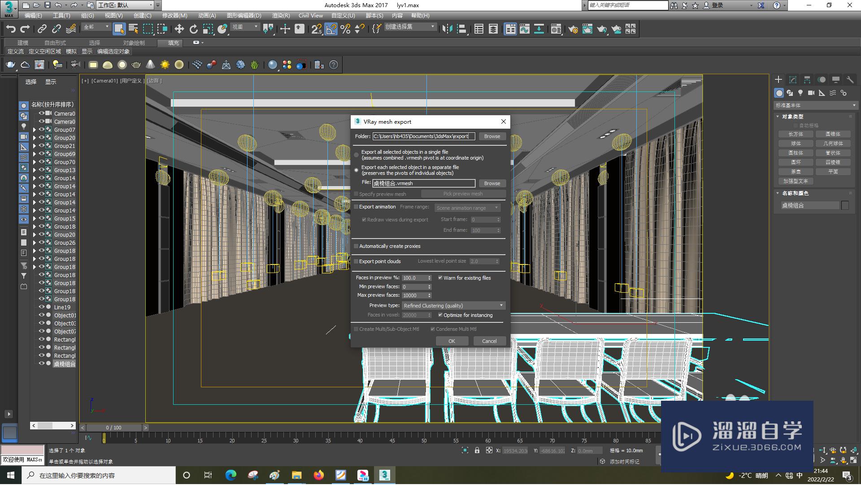
Task: Click the Undo arrow in the main toolbar
Action: (11, 29)
